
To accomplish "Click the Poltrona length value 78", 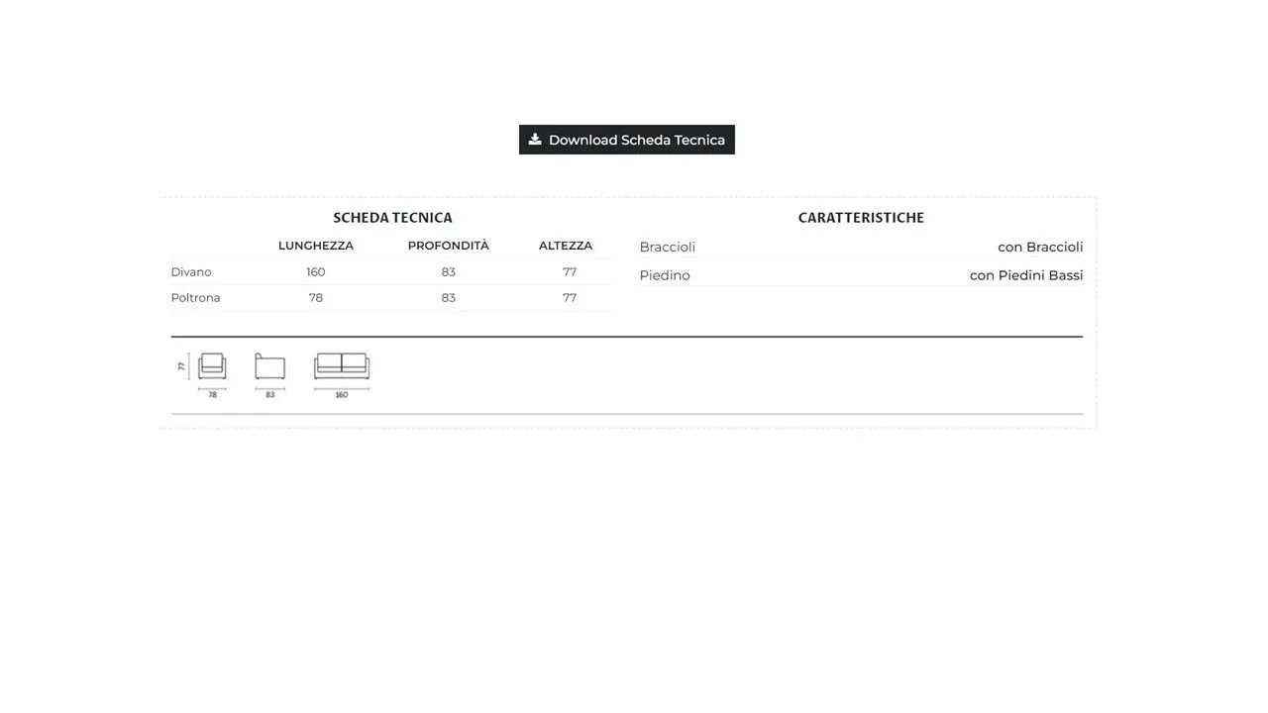I will 316,298.
